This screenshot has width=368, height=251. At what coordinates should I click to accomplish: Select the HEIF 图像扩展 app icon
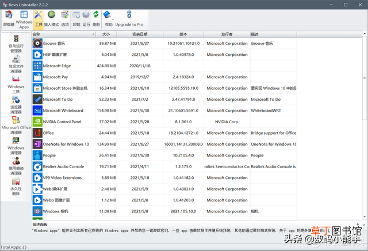click(x=37, y=55)
